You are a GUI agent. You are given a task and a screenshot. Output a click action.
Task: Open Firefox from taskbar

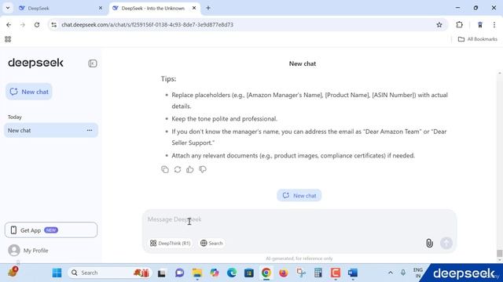pos(283,273)
